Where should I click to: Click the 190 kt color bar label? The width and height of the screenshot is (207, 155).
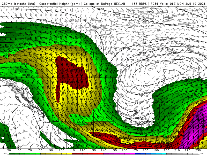156,150
